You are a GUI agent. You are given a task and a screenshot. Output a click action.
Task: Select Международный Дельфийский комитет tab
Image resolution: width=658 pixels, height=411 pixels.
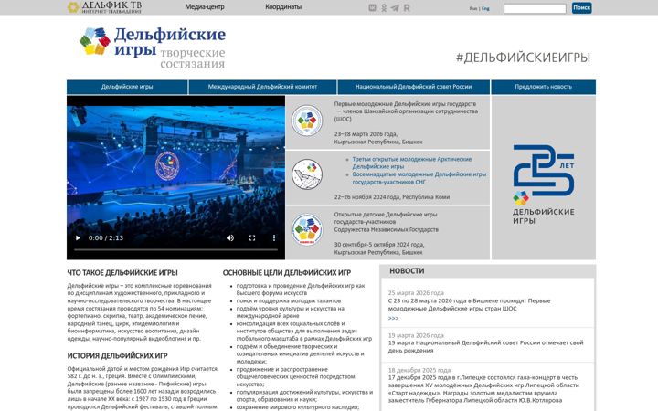262,87
